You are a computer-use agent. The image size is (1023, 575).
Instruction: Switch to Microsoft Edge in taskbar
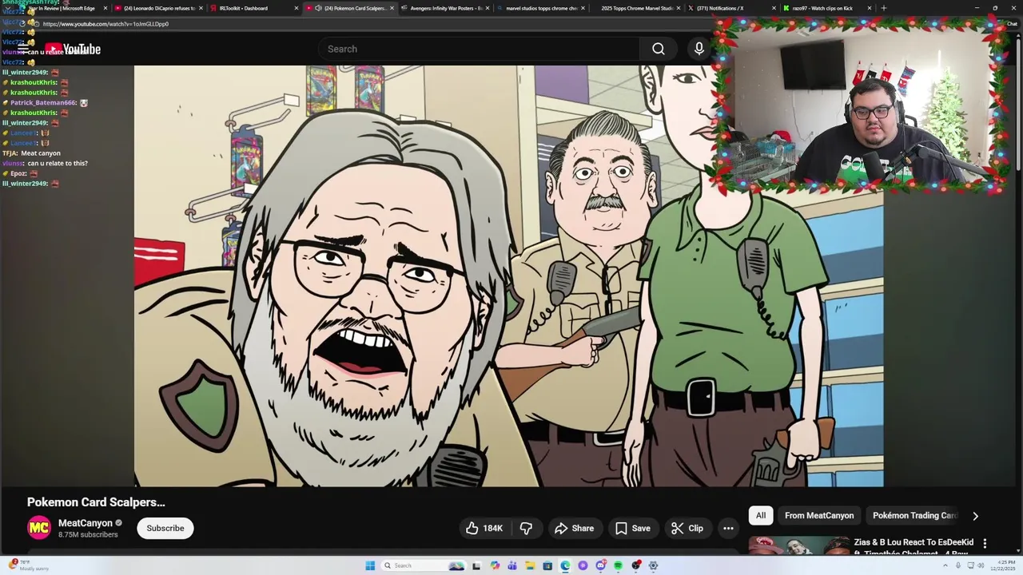click(x=565, y=565)
